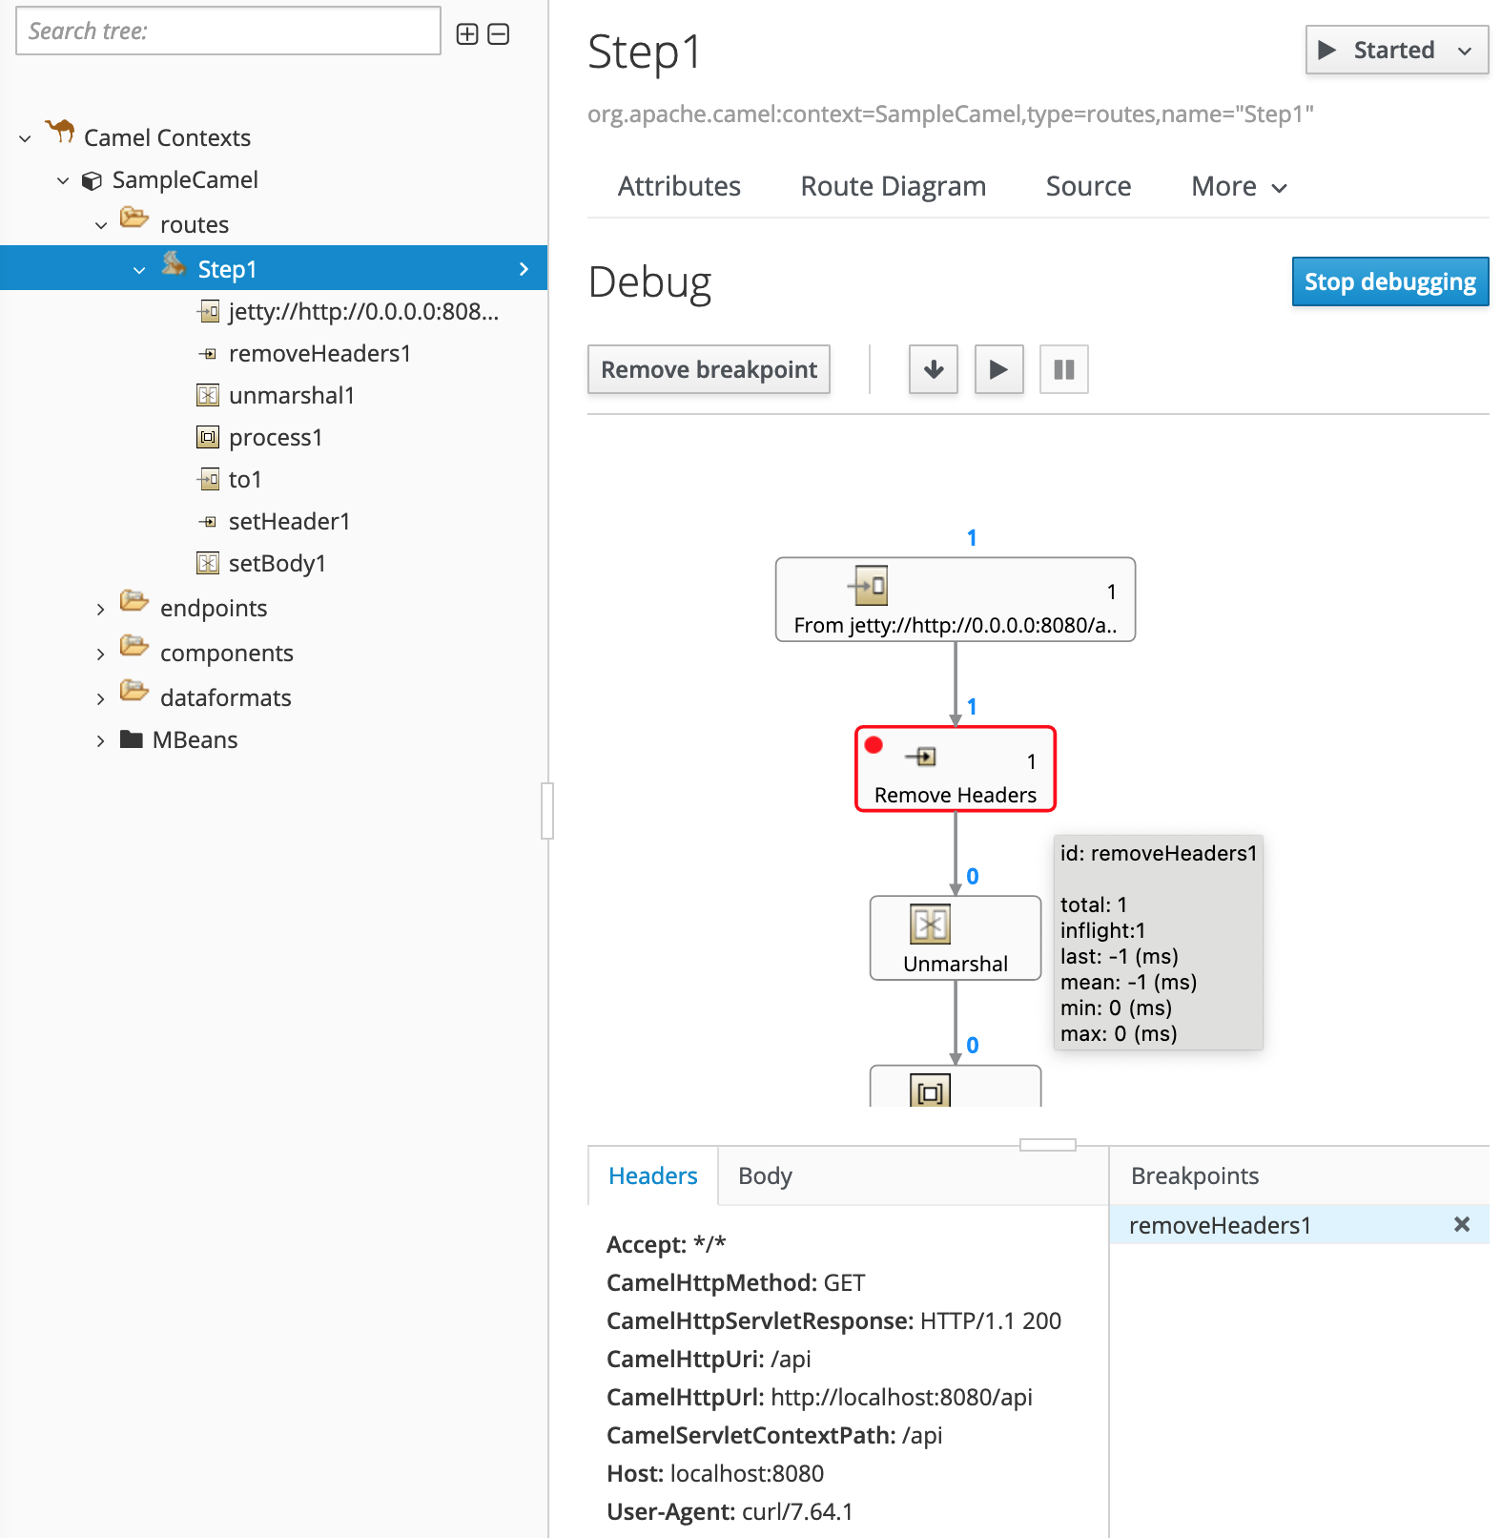
Task: Click the collapse all tree icon
Action: point(499,34)
